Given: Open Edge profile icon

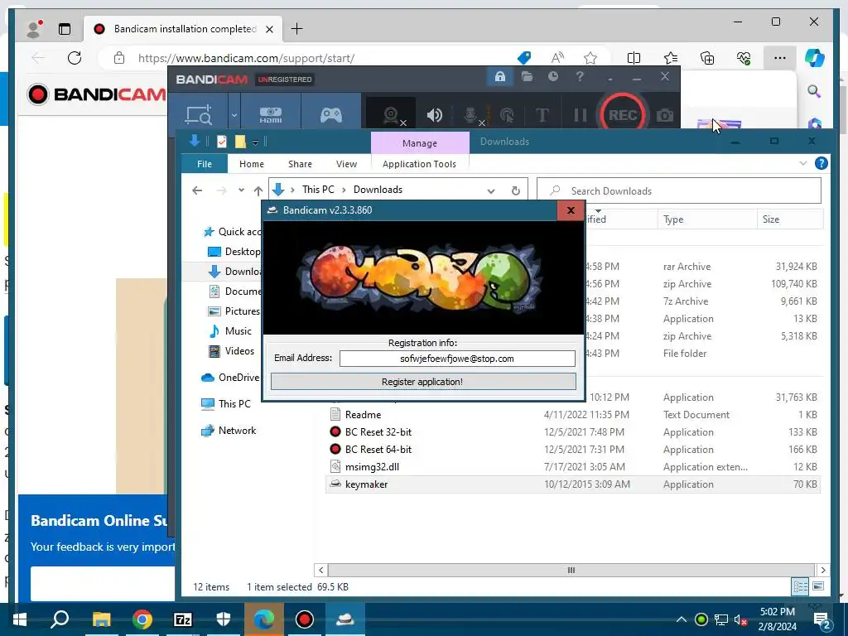Looking at the screenshot, I should coord(35,29).
